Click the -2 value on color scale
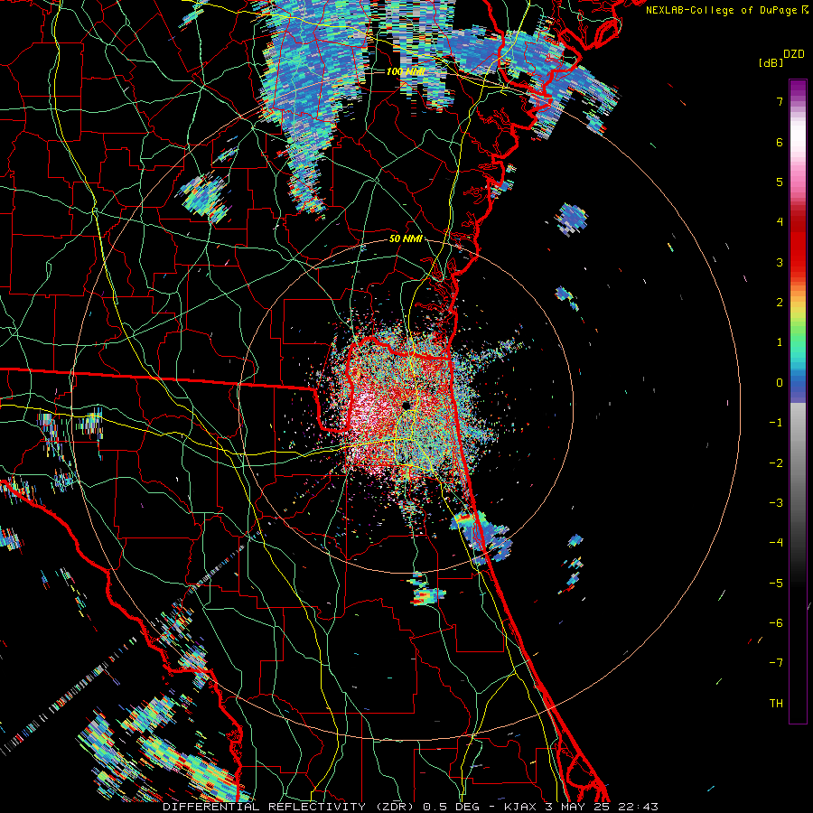Screen dimensions: 813x813 (776, 463)
